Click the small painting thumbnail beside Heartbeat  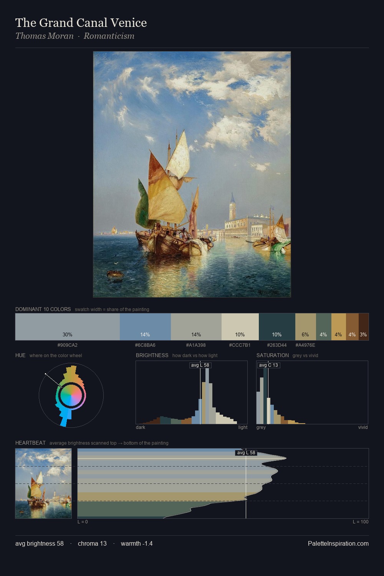(x=43, y=483)
